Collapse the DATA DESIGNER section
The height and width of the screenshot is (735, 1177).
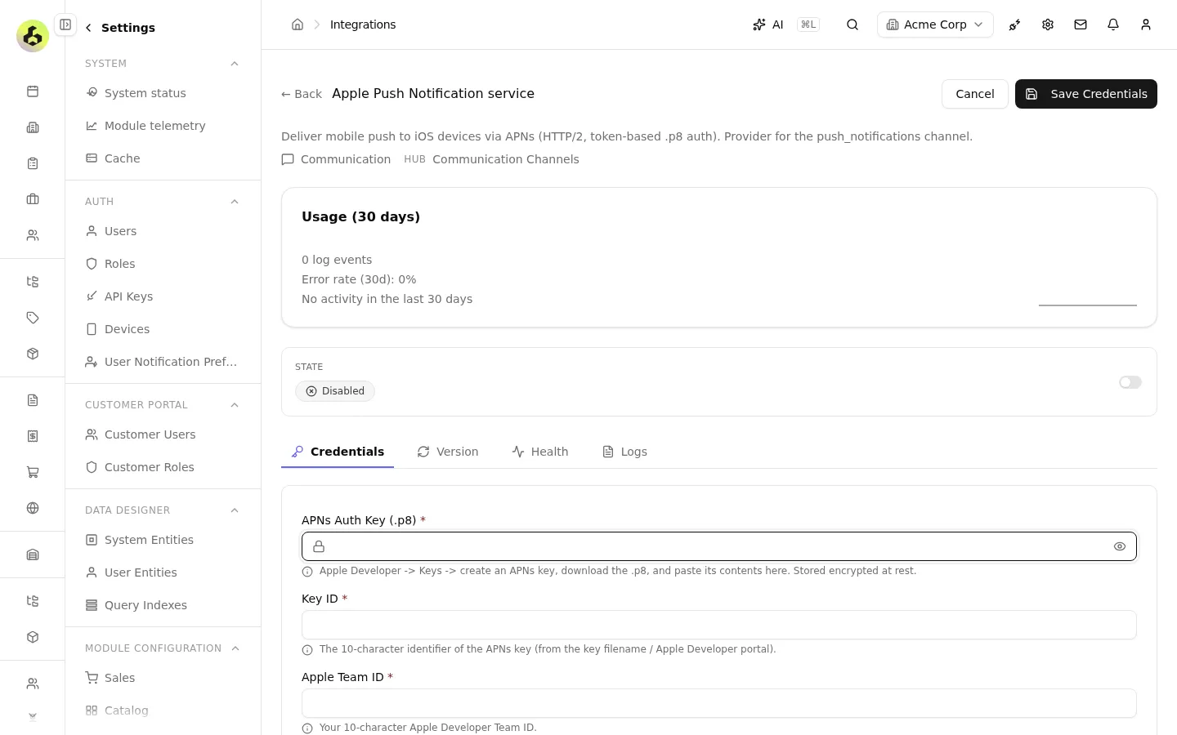(235, 510)
